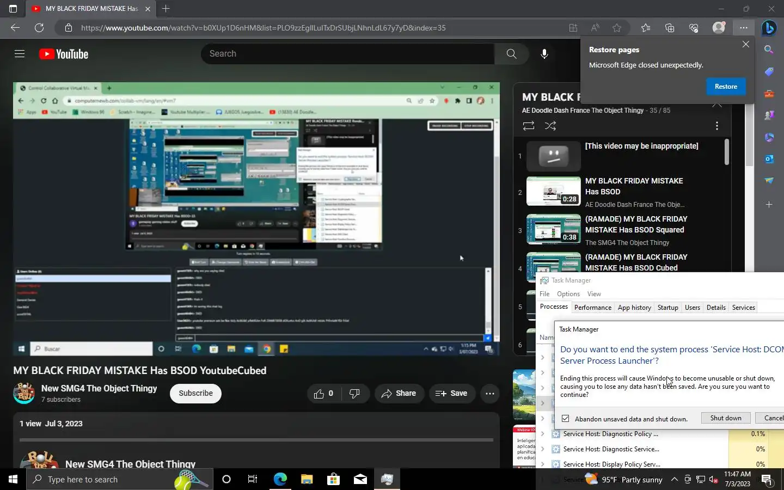This screenshot has width=784, height=490.
Task: Open Edge sidebar Games chess icon
Action: 769,115
